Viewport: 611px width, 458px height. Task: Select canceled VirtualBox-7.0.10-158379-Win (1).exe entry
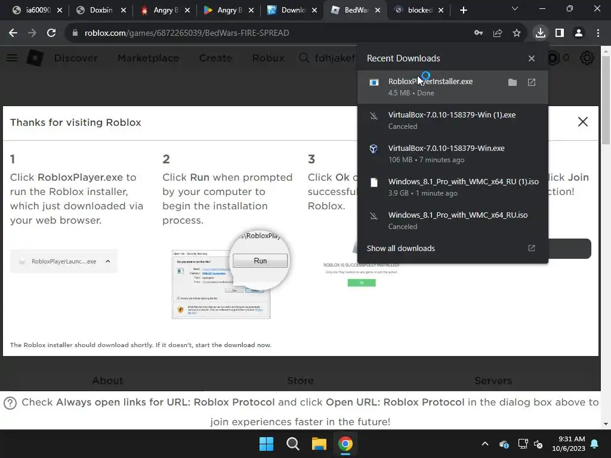452,120
